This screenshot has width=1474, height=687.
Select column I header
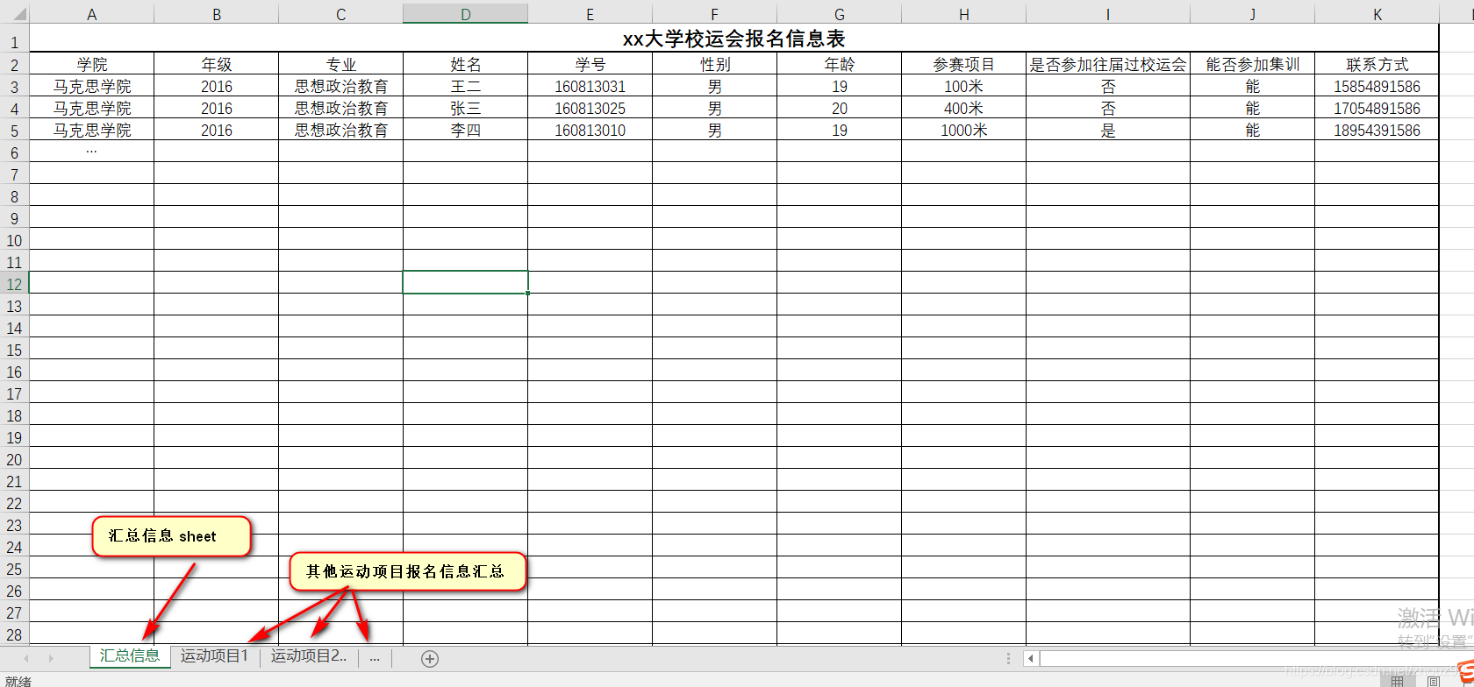[1108, 14]
